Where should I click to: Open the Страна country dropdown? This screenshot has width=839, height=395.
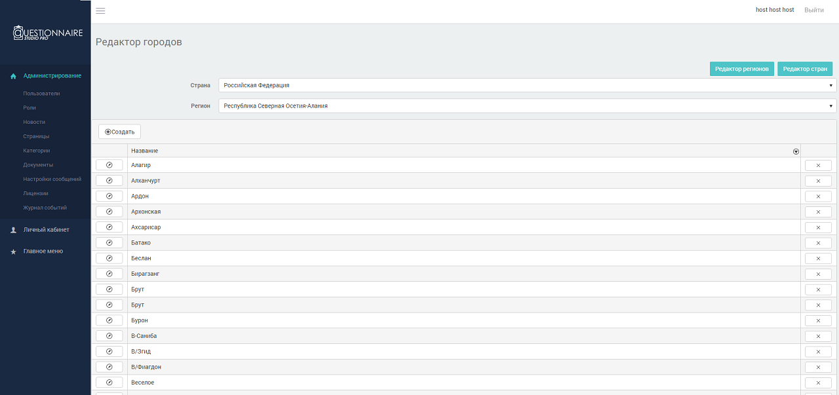tap(528, 85)
